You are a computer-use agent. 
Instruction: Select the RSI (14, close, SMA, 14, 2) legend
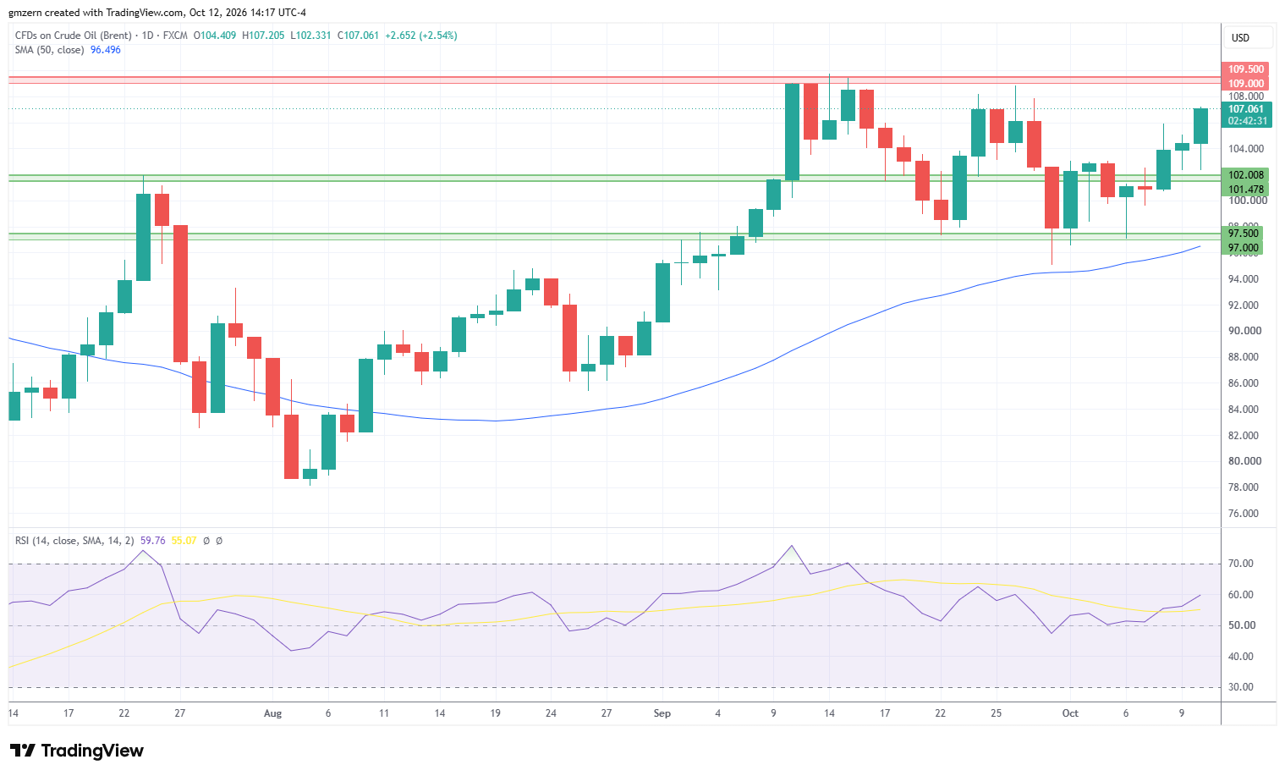[x=74, y=541]
